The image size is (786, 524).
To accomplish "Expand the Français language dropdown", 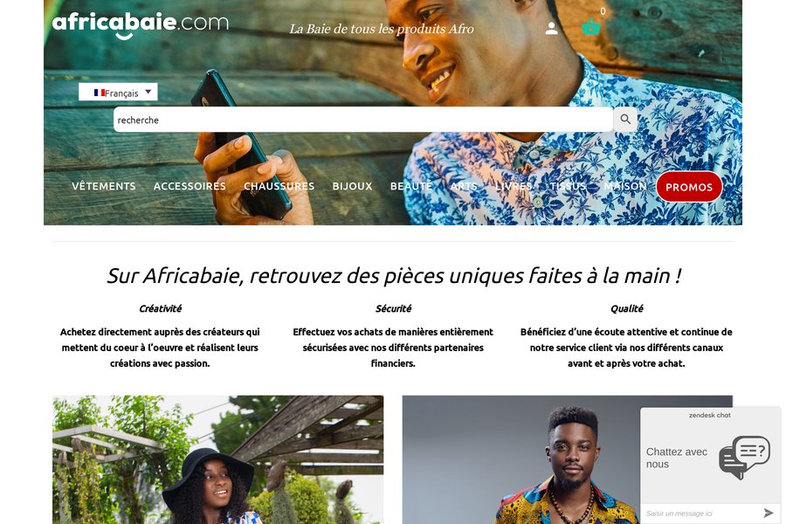I will (118, 92).
